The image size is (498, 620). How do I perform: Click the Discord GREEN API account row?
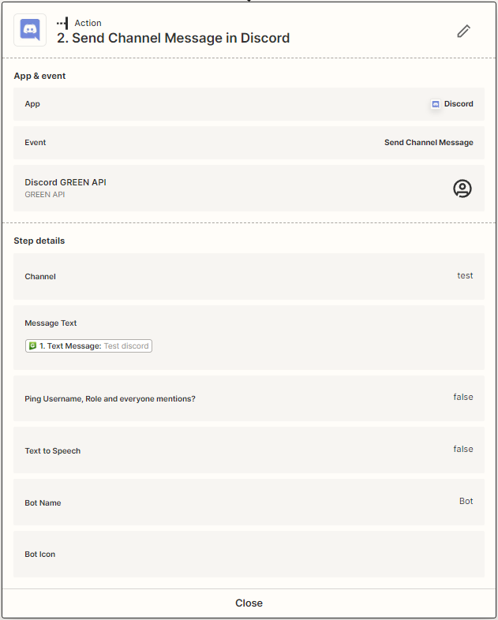click(237, 188)
